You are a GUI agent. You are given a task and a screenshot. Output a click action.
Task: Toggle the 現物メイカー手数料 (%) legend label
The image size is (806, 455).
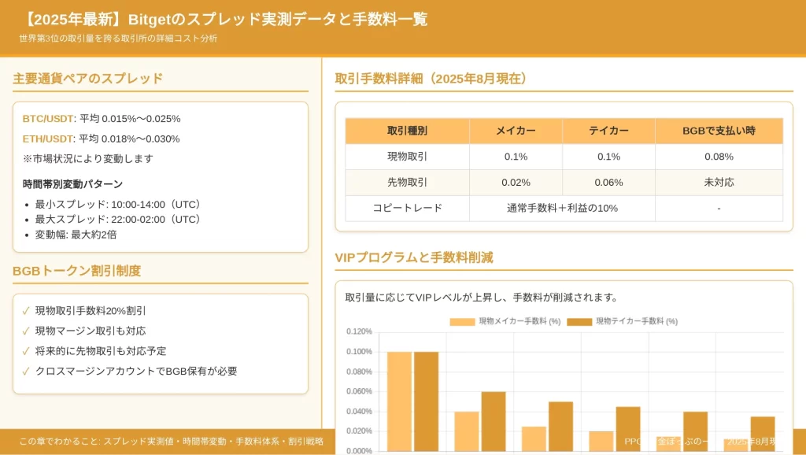(519, 321)
